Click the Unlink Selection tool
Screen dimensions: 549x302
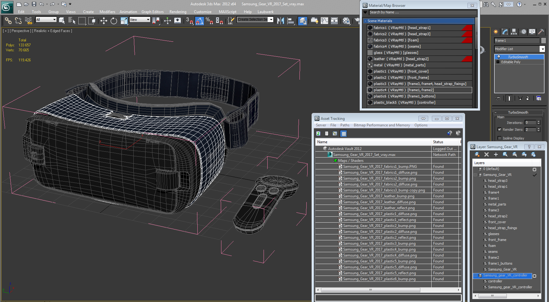[18, 21]
